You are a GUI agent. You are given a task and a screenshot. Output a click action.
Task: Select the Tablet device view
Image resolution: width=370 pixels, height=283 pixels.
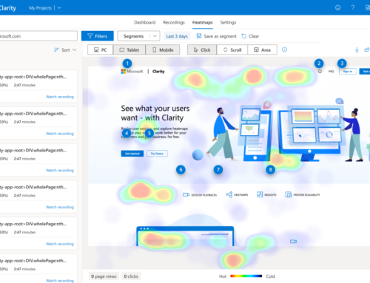point(129,50)
